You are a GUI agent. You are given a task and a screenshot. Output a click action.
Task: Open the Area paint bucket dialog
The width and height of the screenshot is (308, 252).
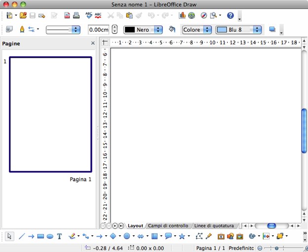tap(172, 29)
